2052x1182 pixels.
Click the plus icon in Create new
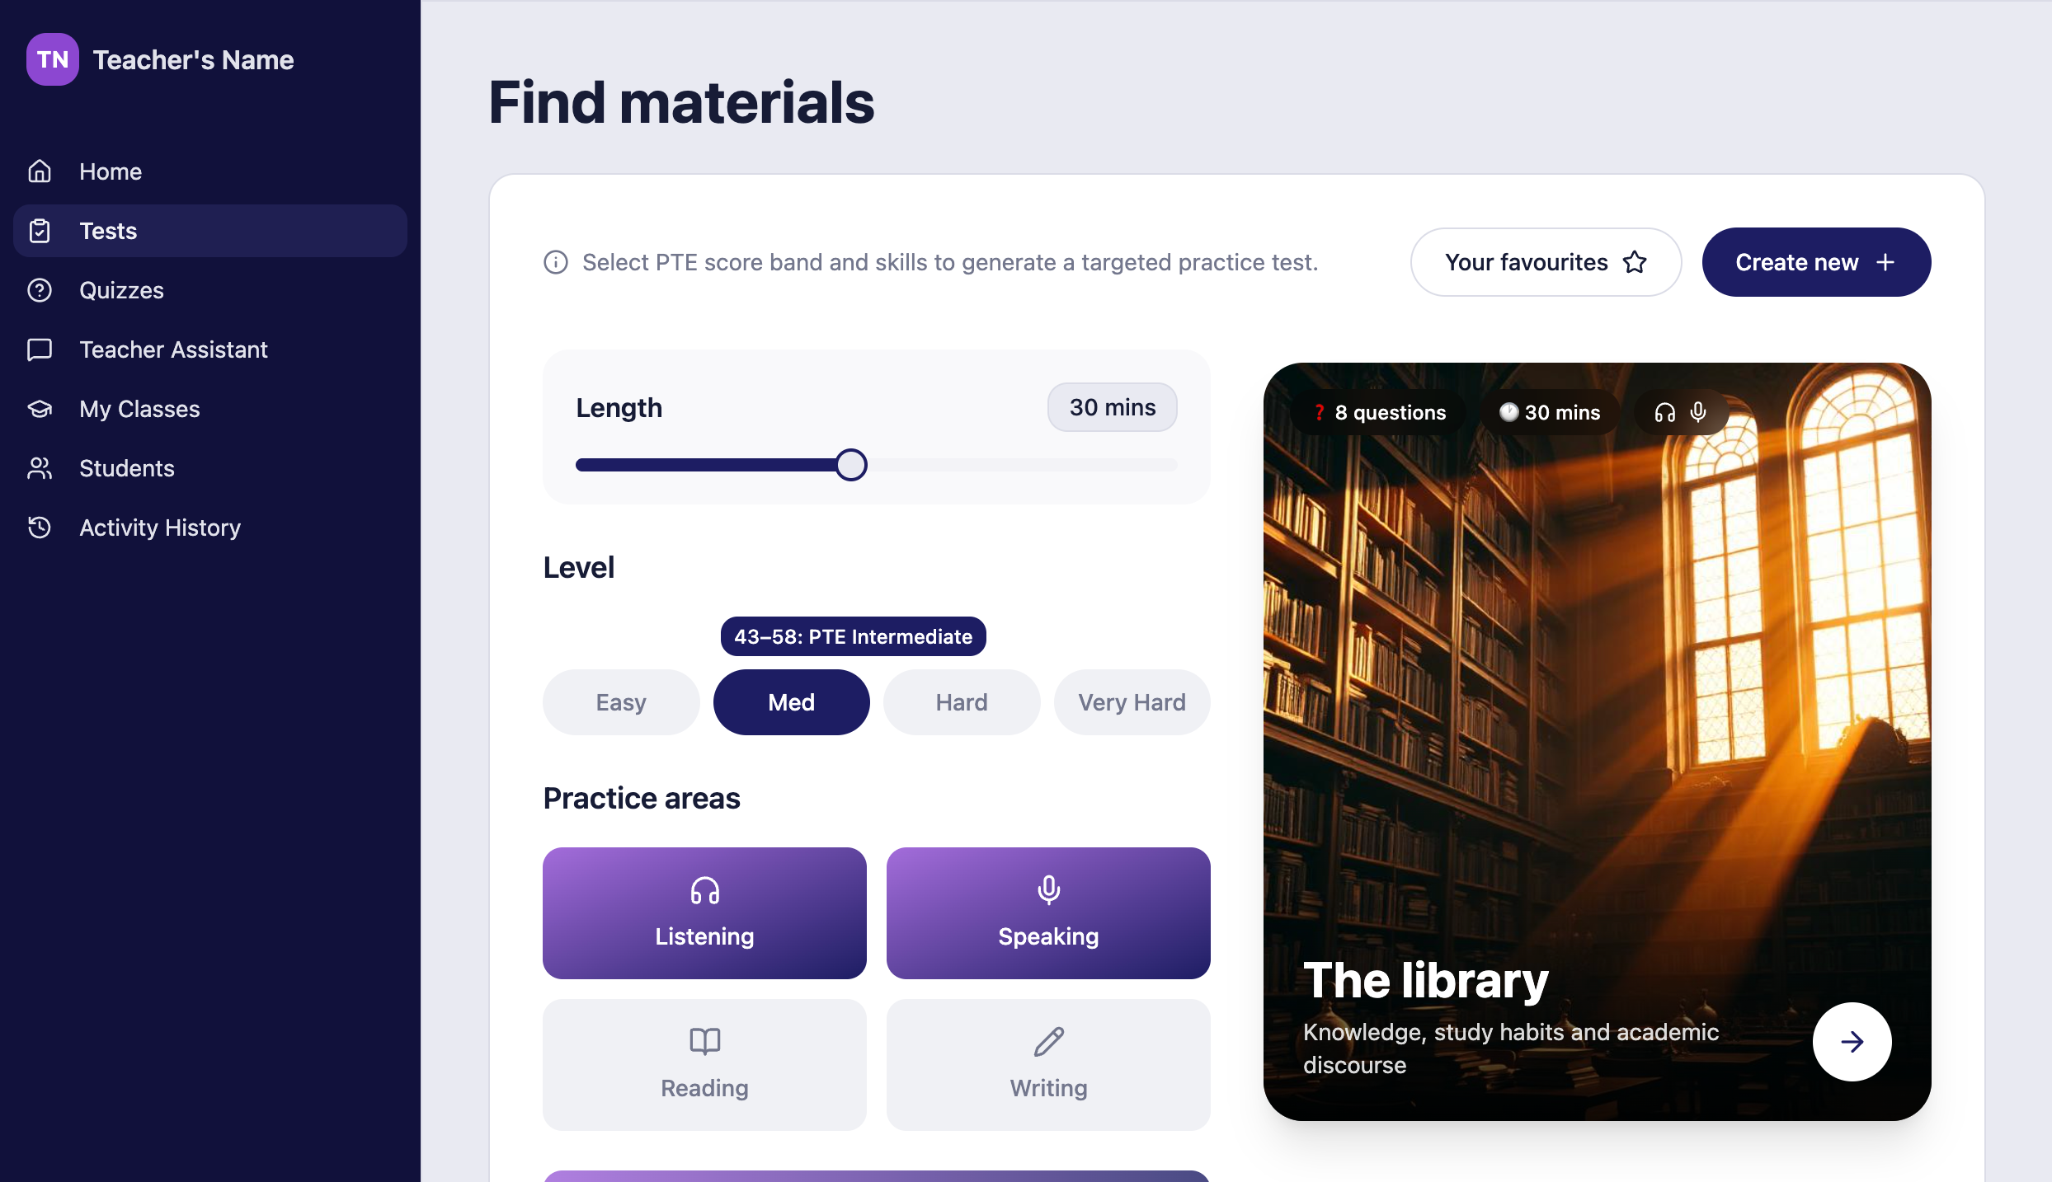pyautogui.click(x=1885, y=262)
